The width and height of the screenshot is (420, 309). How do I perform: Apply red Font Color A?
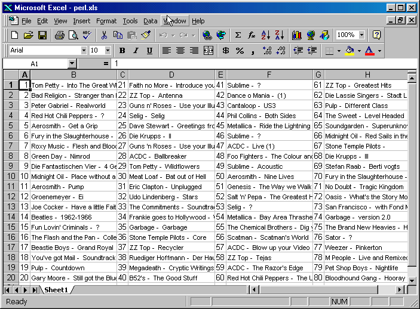(x=370, y=50)
